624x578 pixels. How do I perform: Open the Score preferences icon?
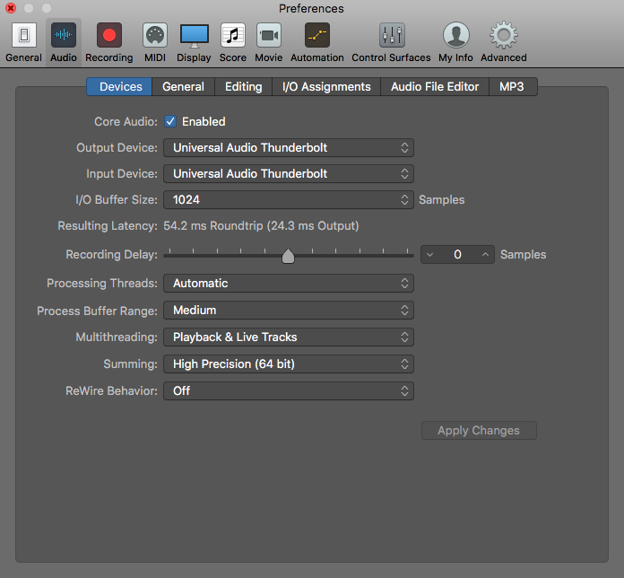point(233,36)
